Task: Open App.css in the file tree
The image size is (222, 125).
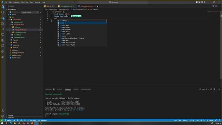Action: [15, 40]
